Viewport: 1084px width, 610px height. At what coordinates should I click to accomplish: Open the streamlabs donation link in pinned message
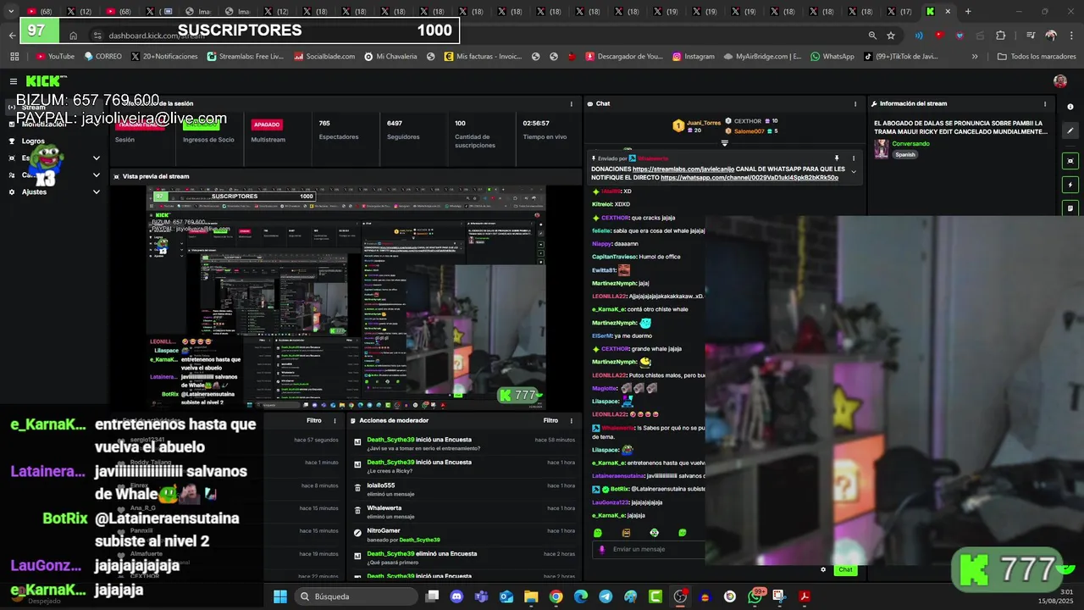tap(683, 169)
